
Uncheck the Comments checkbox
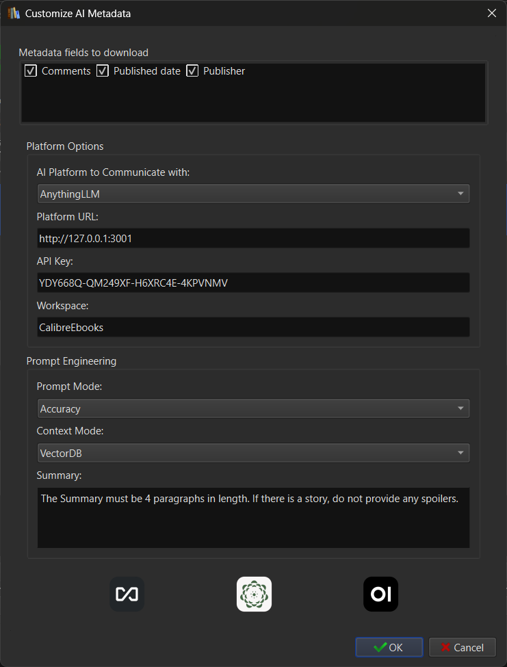(31, 70)
